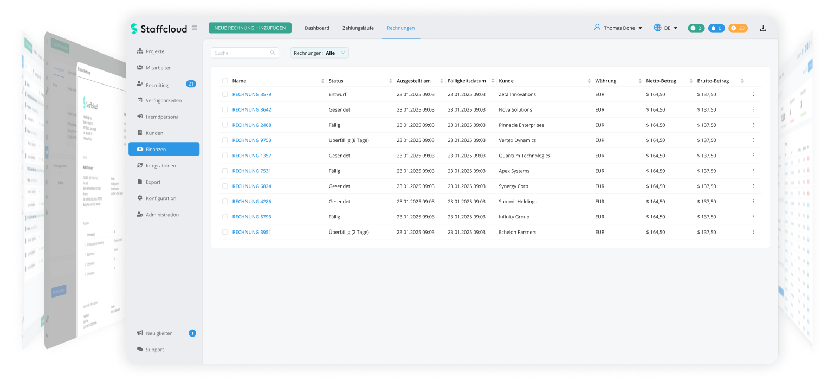Open the Projekte section in the sidebar
This screenshot has height=381, width=834.
coord(154,51)
